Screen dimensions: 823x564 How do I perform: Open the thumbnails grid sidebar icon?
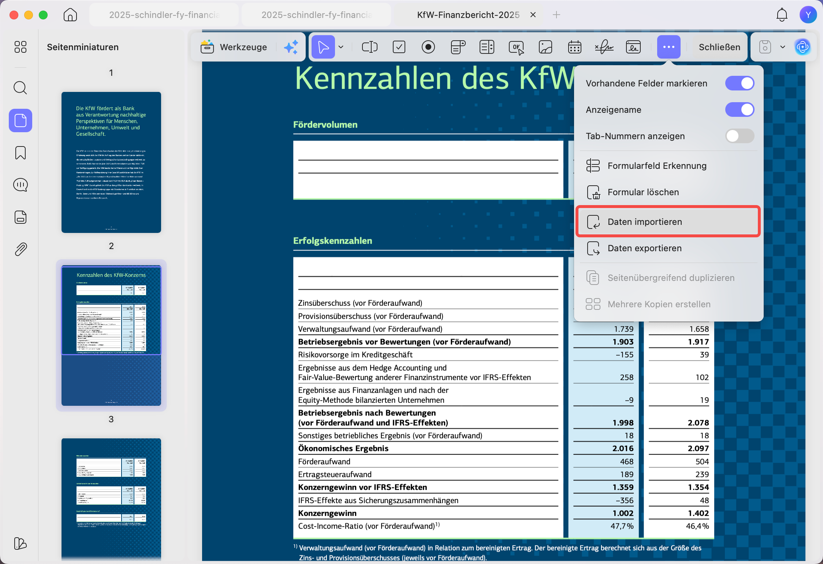click(x=21, y=47)
